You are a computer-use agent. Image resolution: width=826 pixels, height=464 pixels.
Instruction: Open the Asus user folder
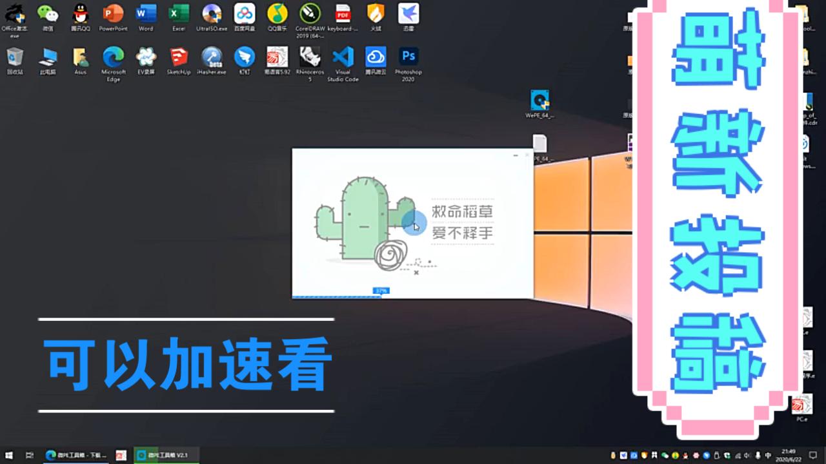(x=80, y=61)
